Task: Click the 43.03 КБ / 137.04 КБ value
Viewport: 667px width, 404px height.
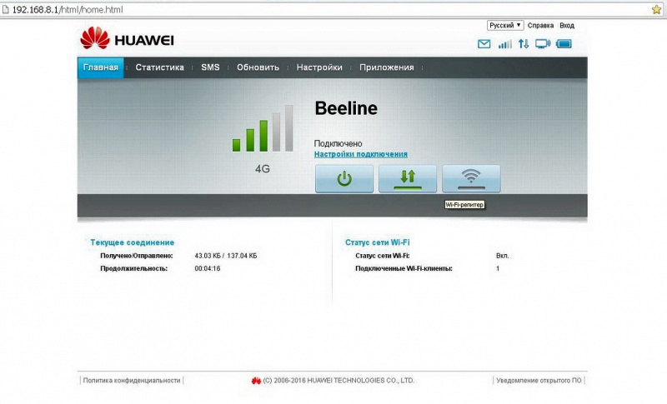Action: (x=226, y=256)
